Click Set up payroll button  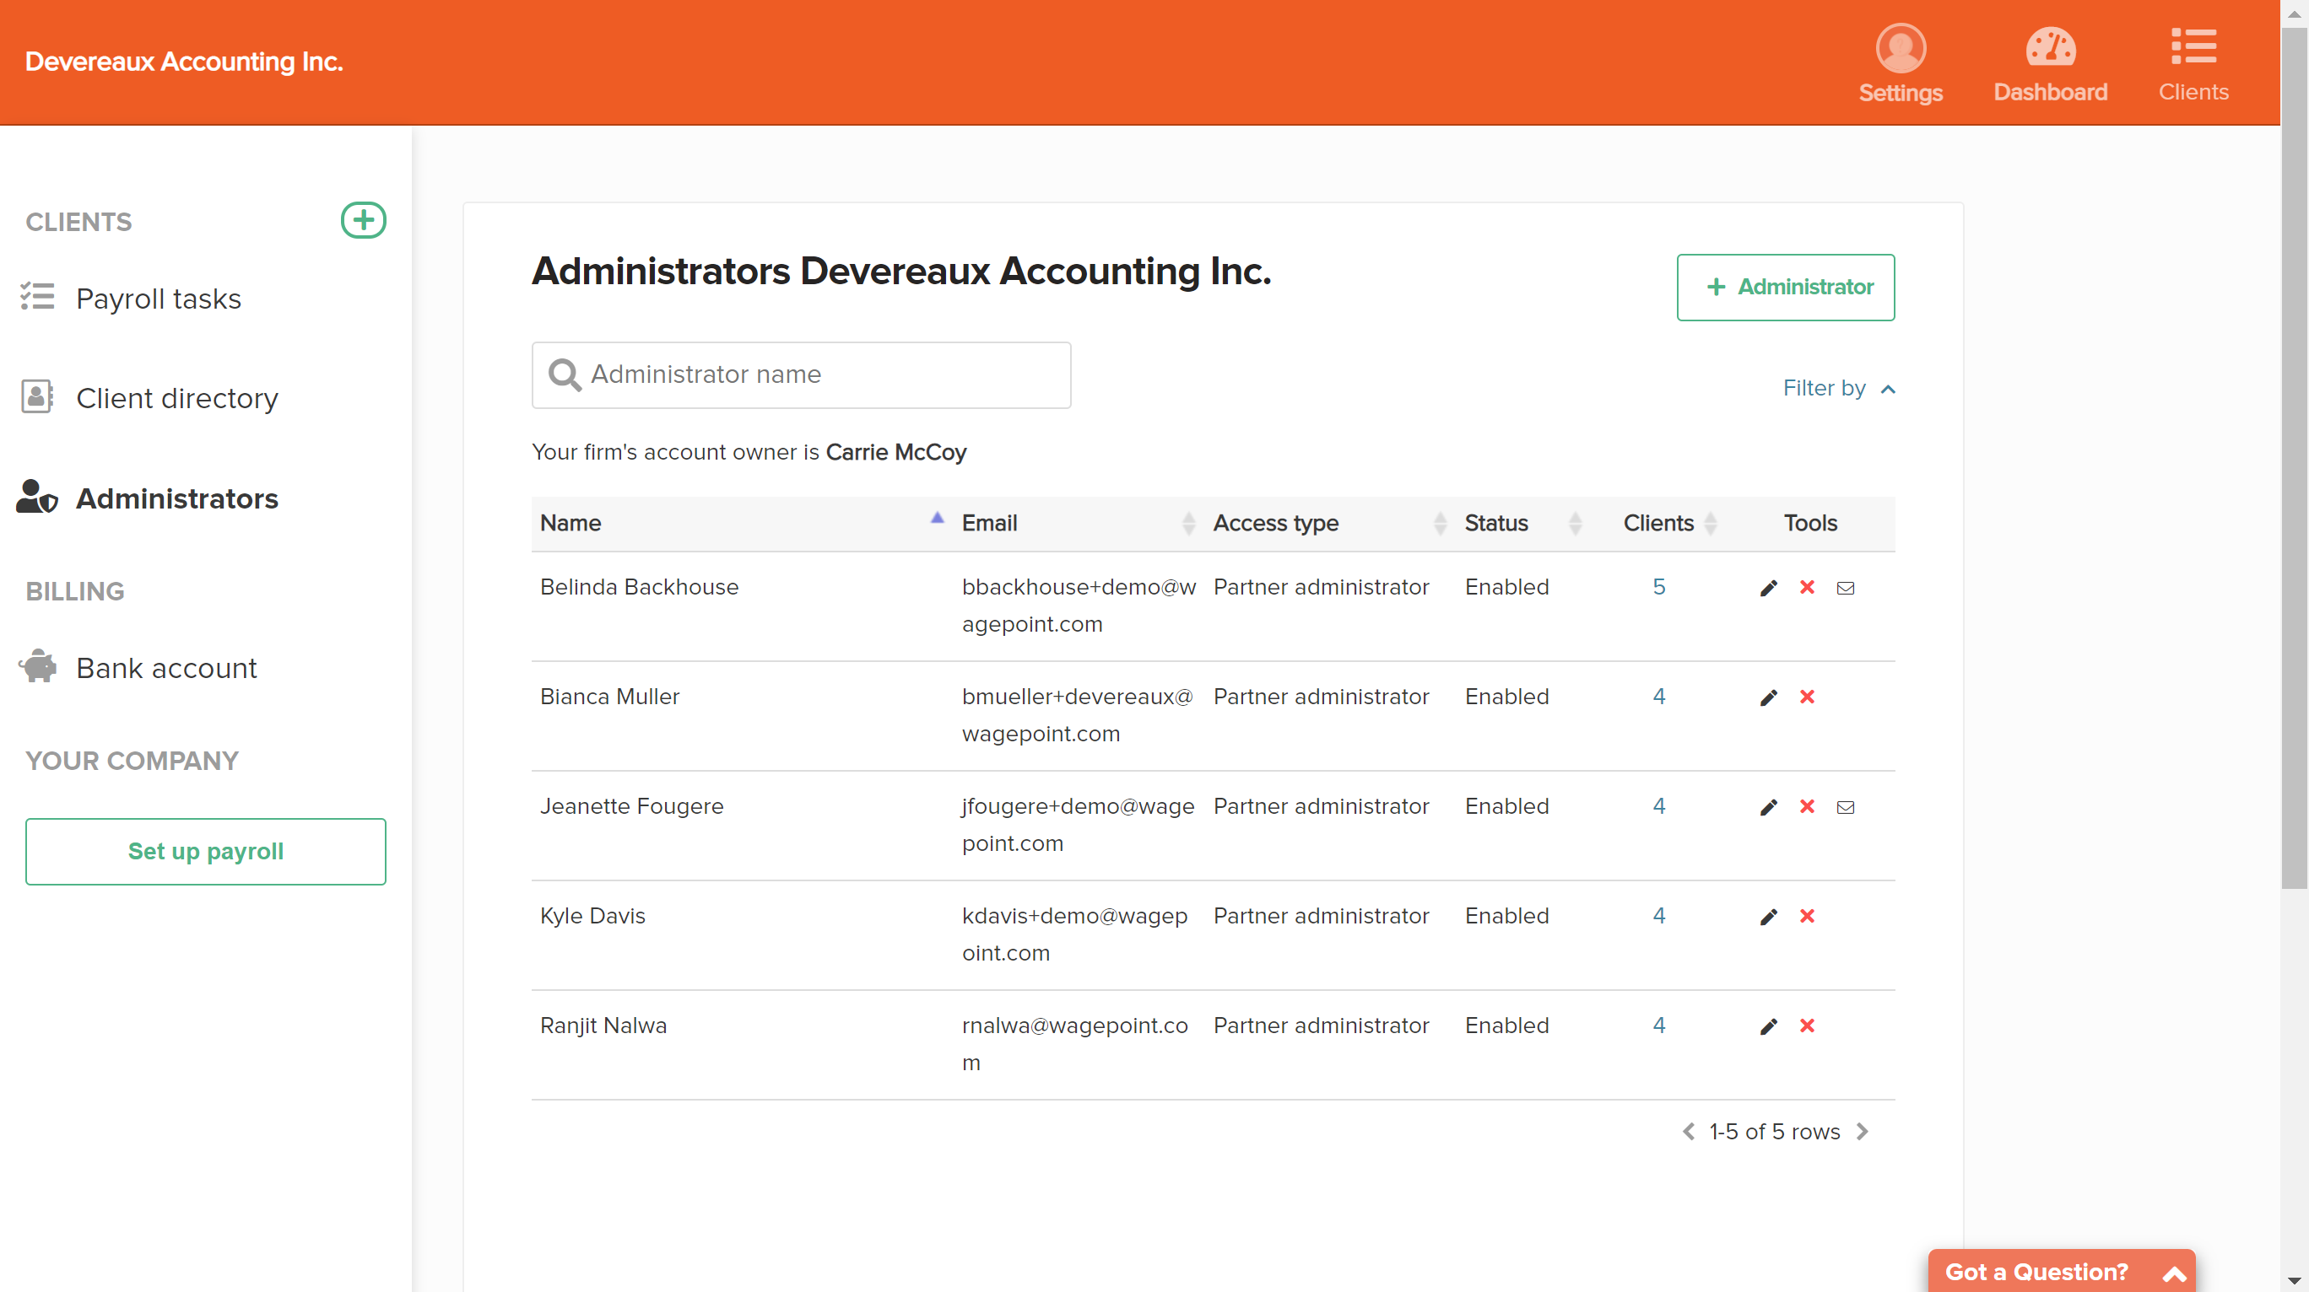[205, 851]
